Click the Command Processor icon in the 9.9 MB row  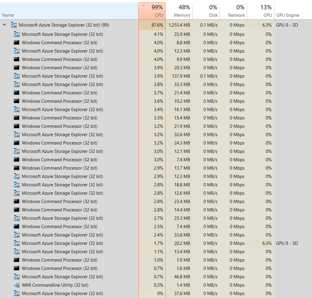tap(17, 59)
